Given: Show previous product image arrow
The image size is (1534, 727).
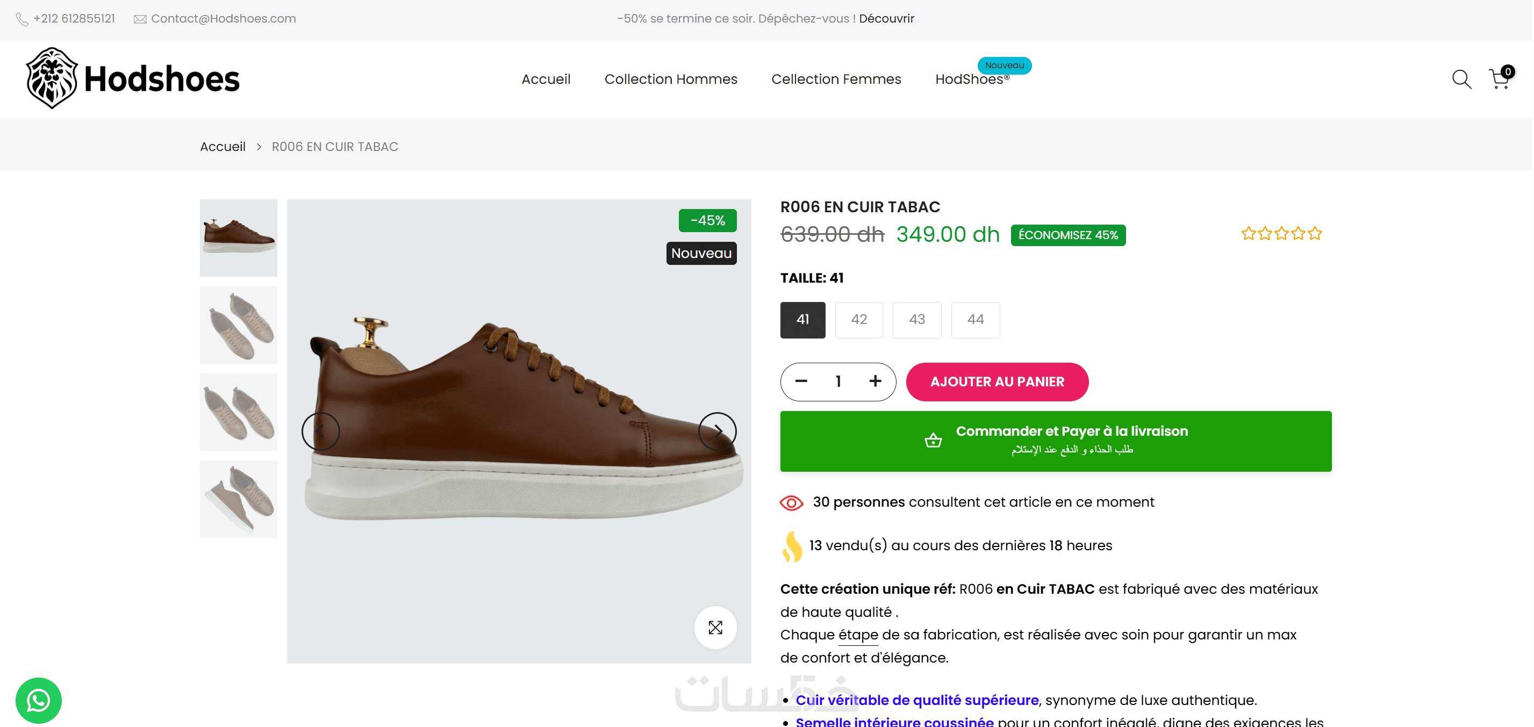Looking at the screenshot, I should click(x=320, y=431).
